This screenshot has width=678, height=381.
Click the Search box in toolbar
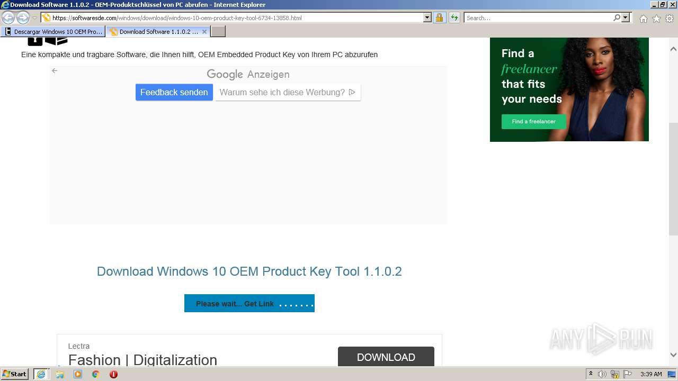coord(538,17)
